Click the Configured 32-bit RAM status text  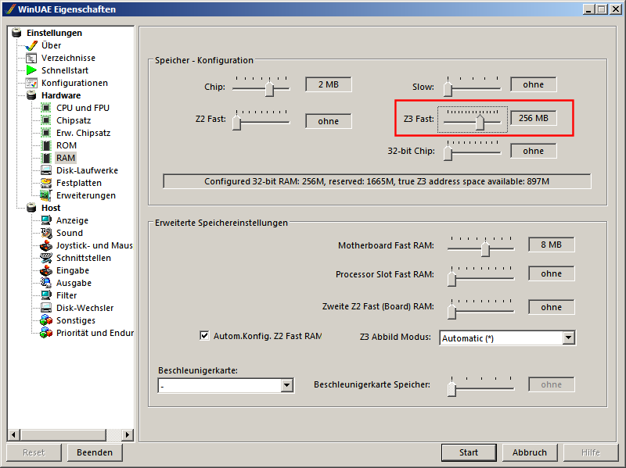[376, 181]
